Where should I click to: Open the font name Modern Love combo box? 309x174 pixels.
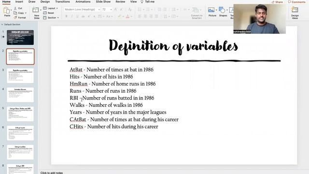[82, 10]
